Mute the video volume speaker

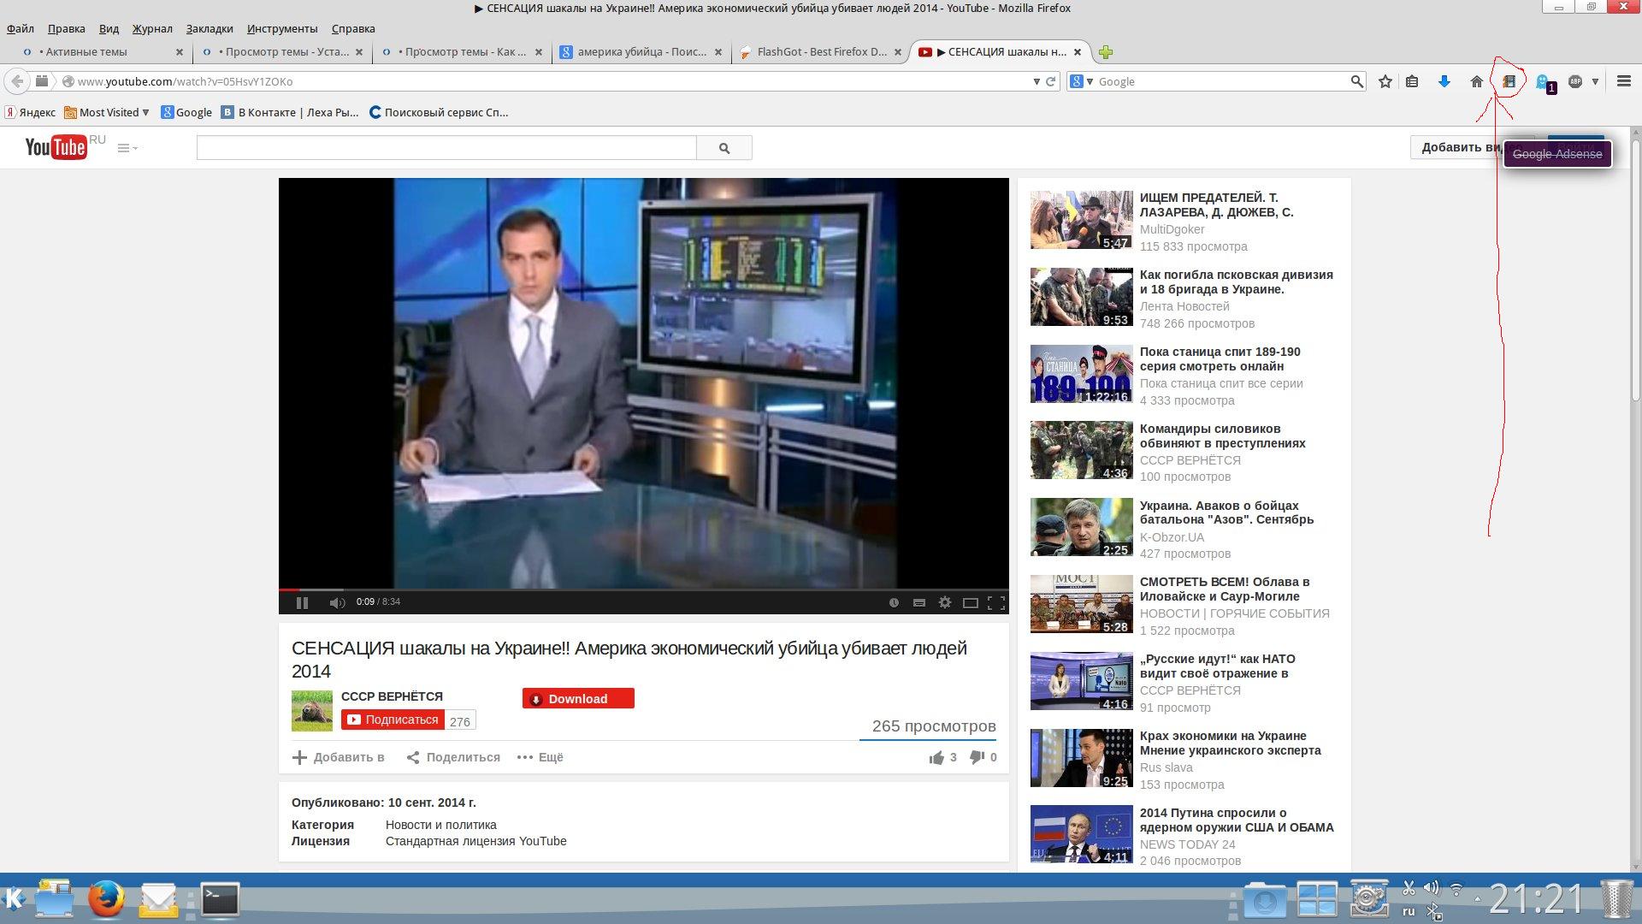337,602
